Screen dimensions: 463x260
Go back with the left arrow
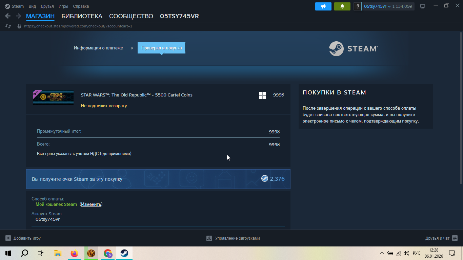coord(8,16)
